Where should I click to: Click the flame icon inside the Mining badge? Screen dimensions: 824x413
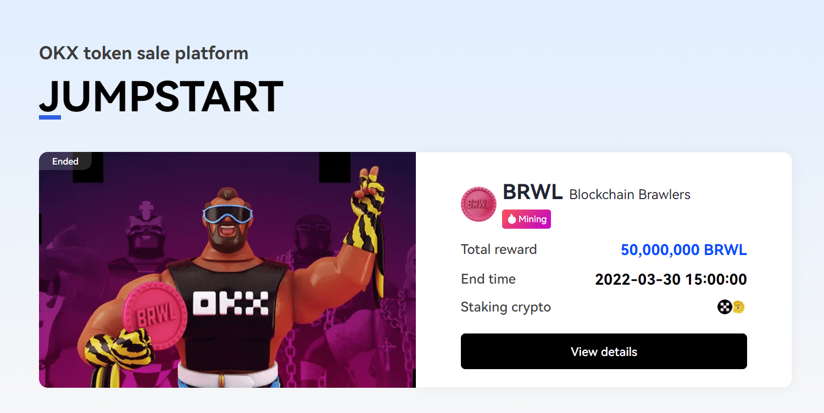click(511, 219)
